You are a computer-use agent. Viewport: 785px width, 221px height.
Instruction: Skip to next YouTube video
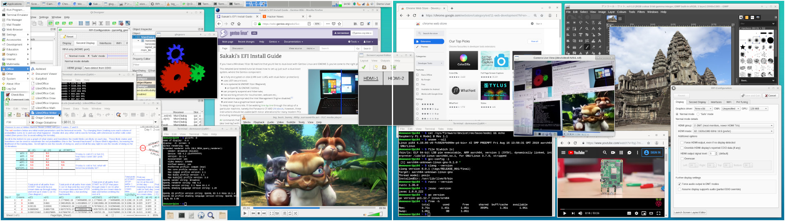pos(573,213)
